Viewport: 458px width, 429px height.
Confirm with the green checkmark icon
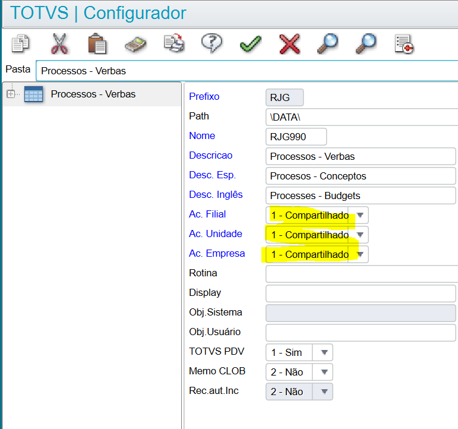[x=251, y=44]
